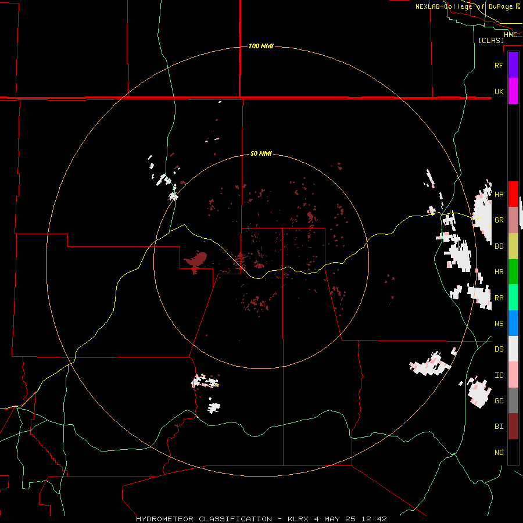Click the HA legend label
The image size is (523, 523).
(499, 194)
